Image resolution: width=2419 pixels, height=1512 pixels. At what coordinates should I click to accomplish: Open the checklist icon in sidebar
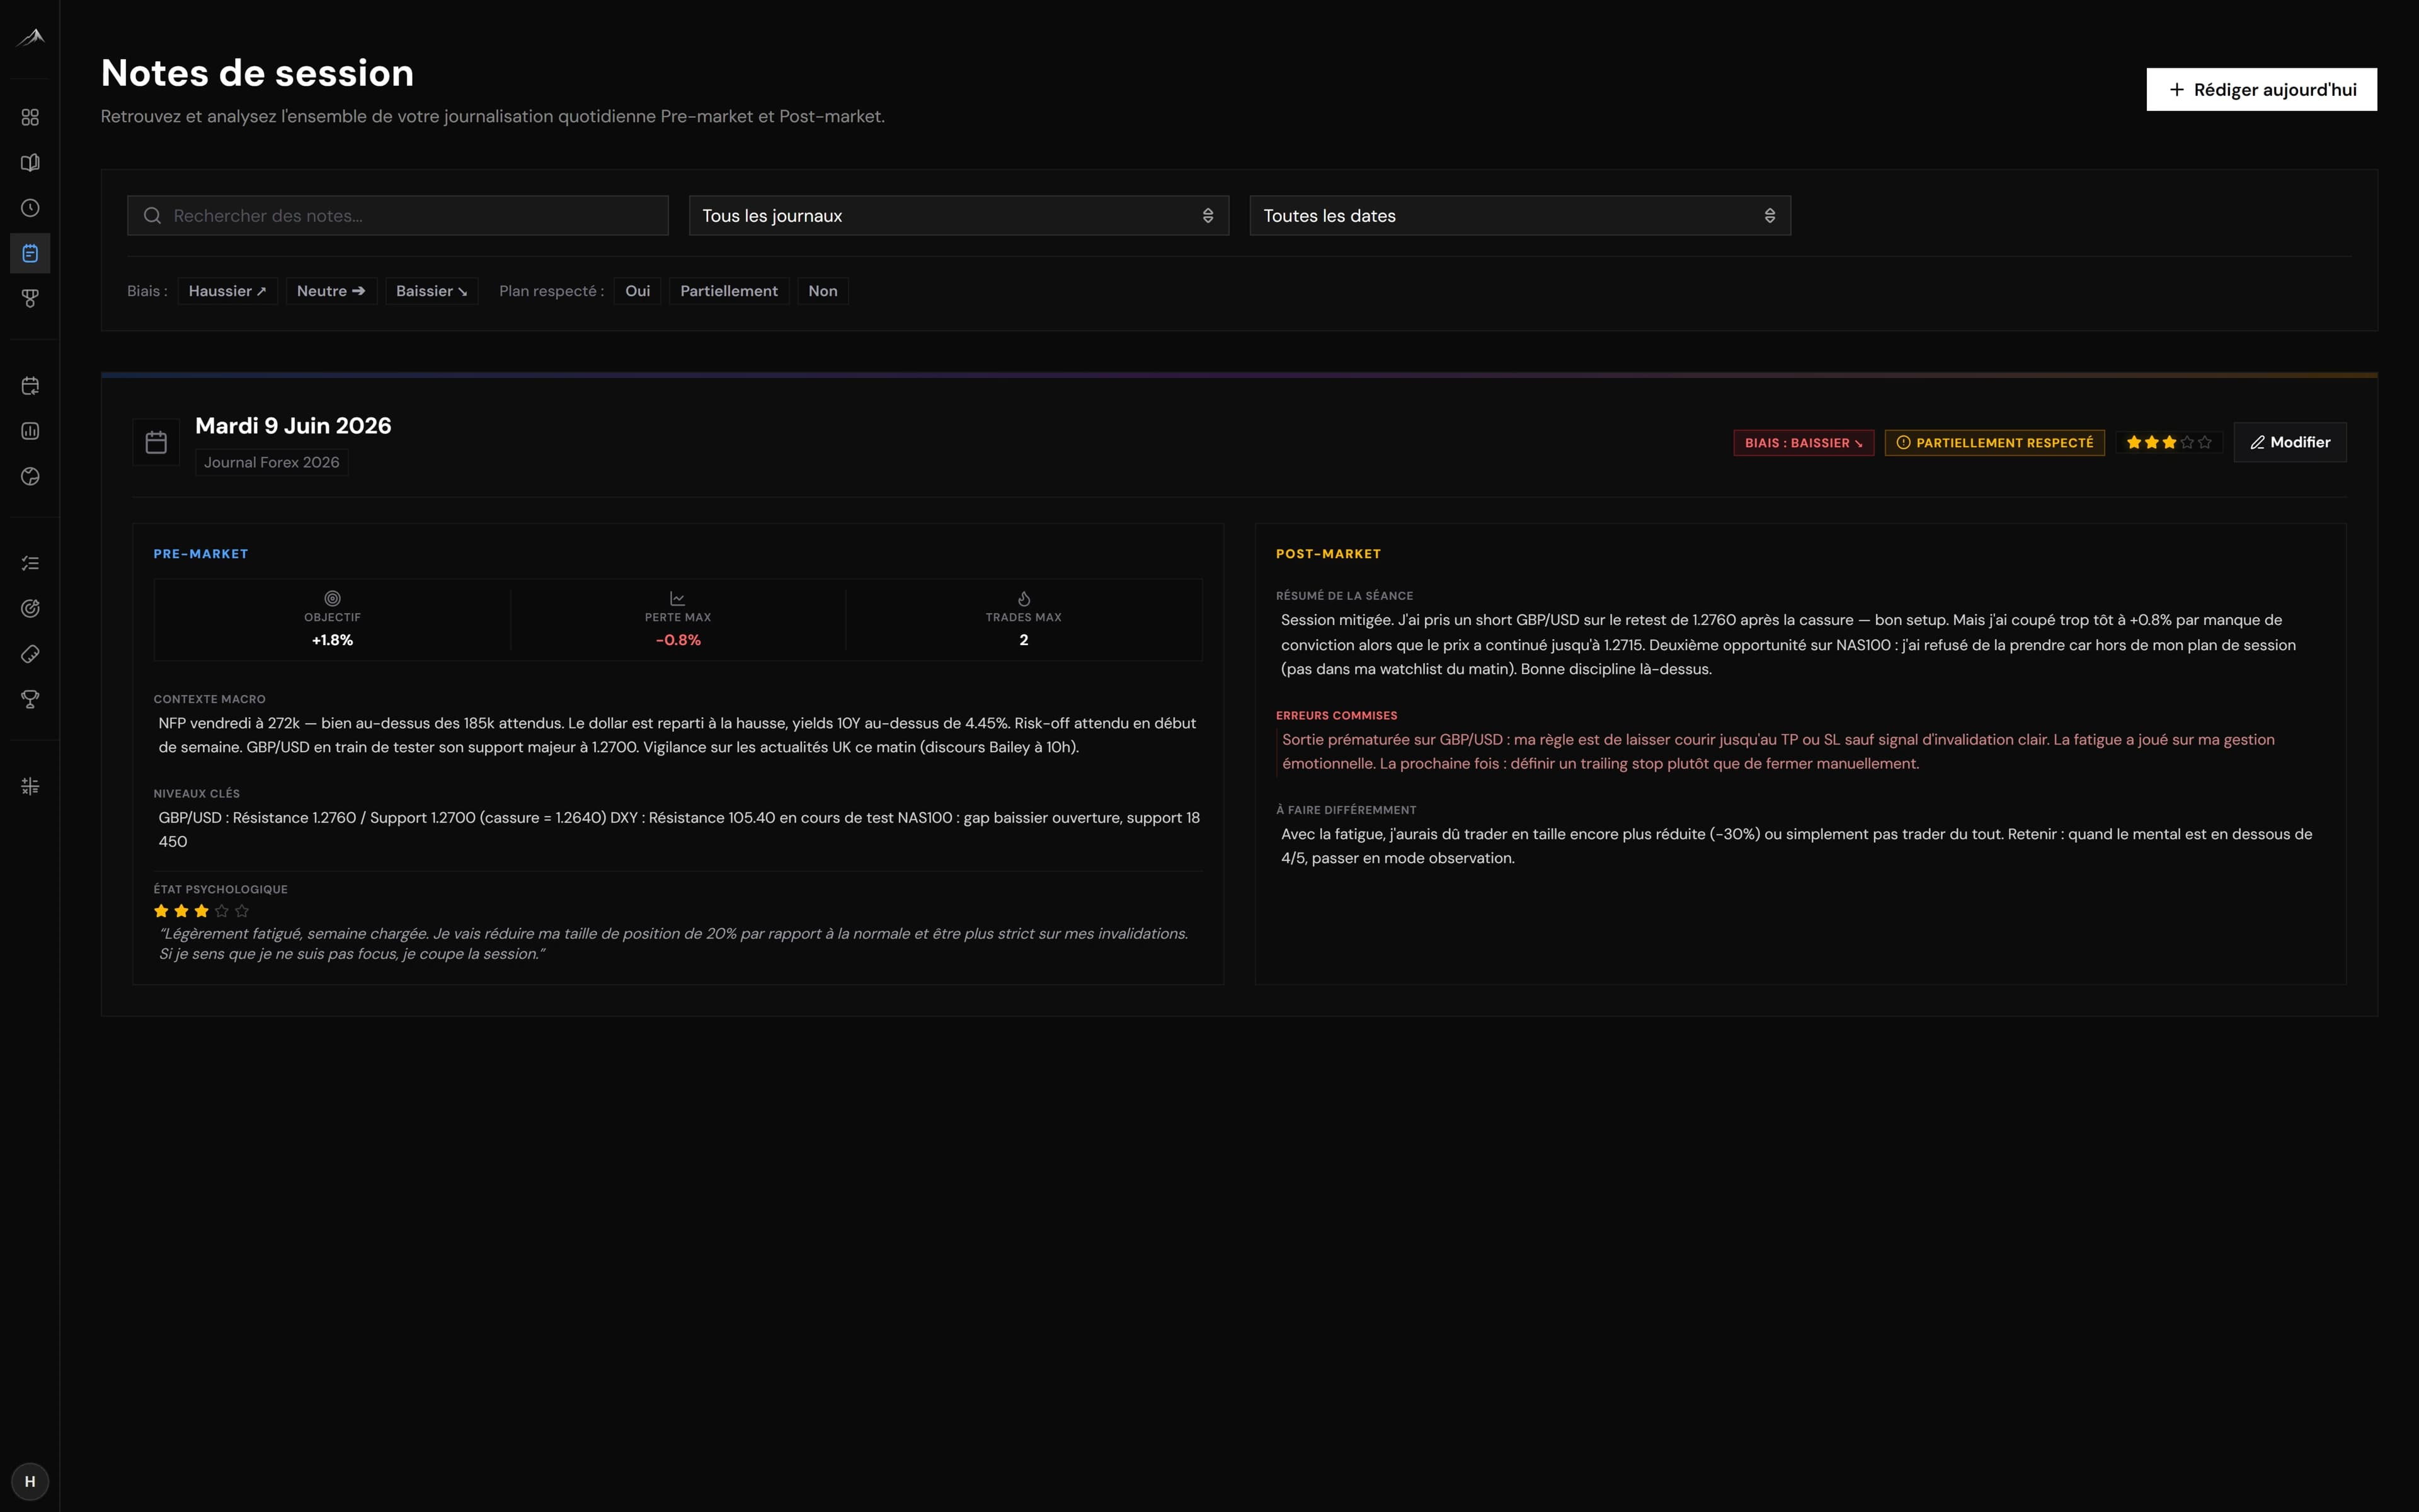coord(30,563)
